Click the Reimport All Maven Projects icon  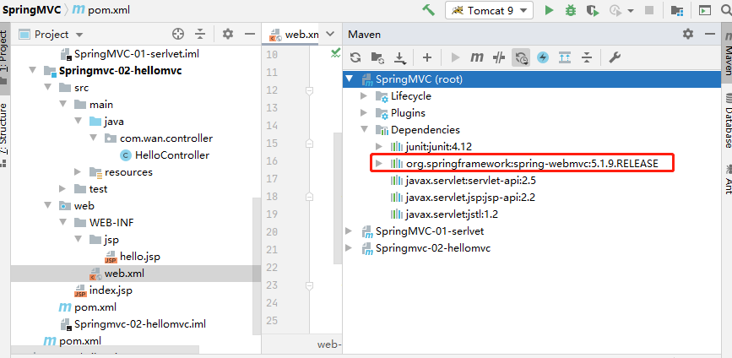355,57
